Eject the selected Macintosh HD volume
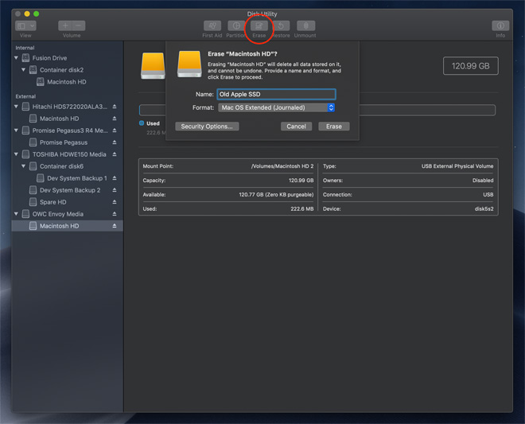525x424 pixels. (x=115, y=226)
